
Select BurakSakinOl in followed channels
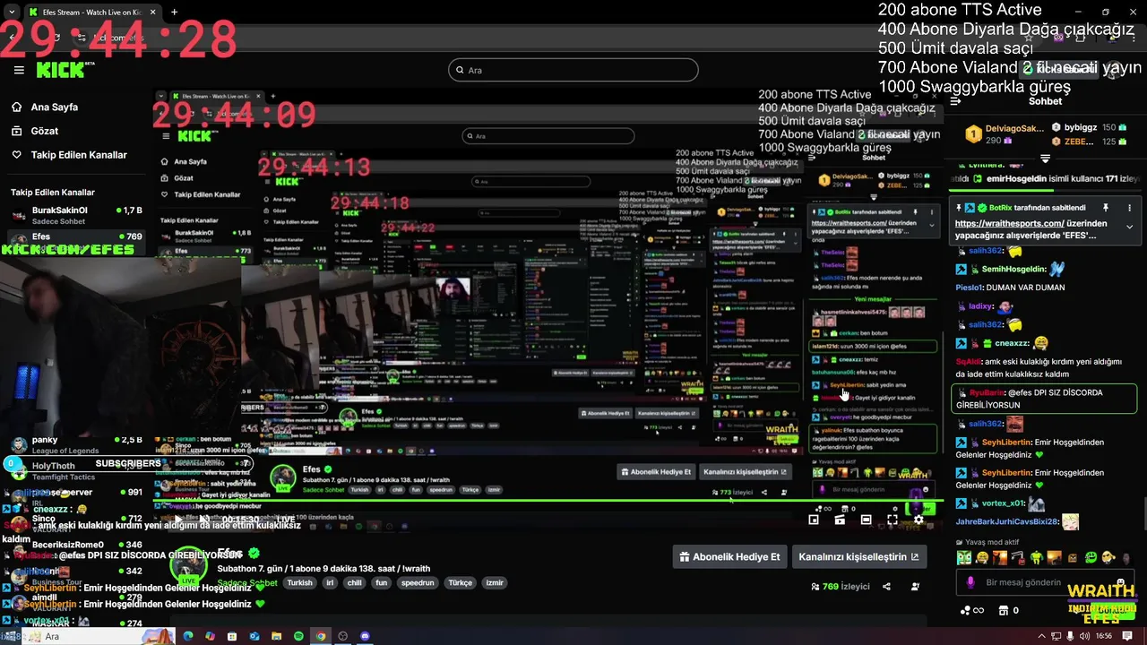point(76,215)
